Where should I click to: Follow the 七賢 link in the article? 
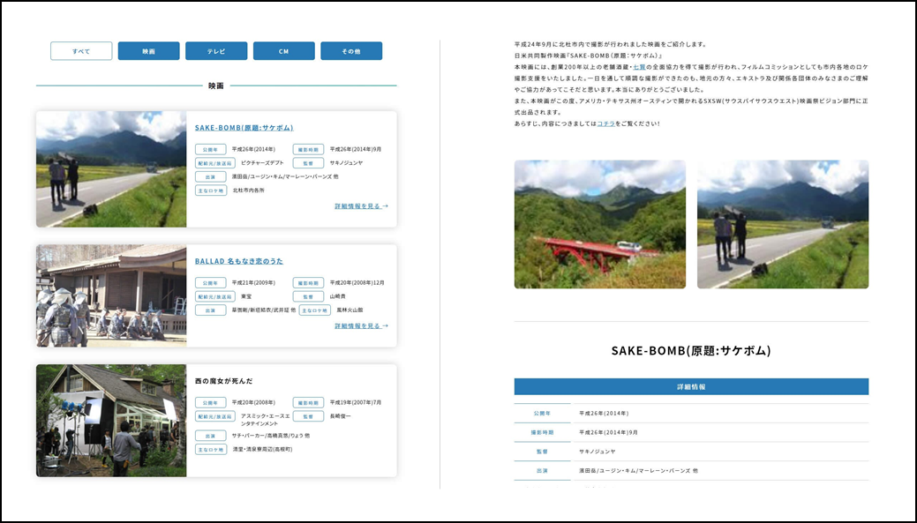639,67
